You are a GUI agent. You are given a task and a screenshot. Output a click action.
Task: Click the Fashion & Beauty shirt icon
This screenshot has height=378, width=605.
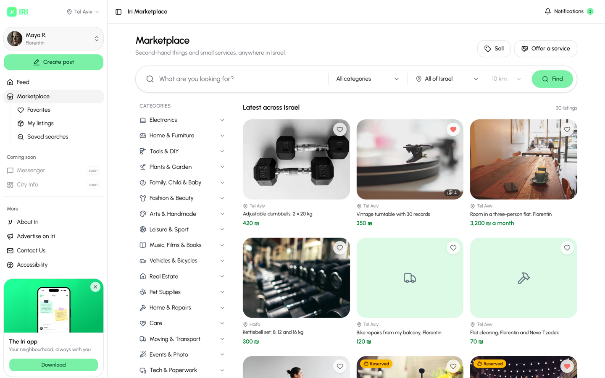click(143, 198)
